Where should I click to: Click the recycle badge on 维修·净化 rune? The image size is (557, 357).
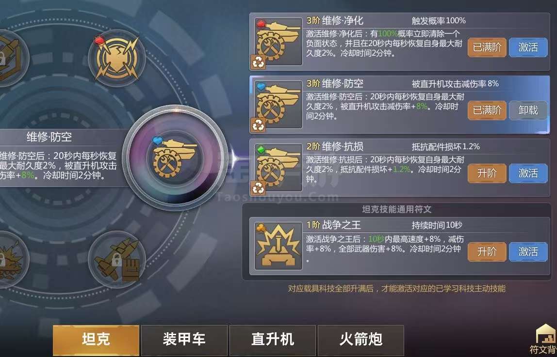click(258, 62)
